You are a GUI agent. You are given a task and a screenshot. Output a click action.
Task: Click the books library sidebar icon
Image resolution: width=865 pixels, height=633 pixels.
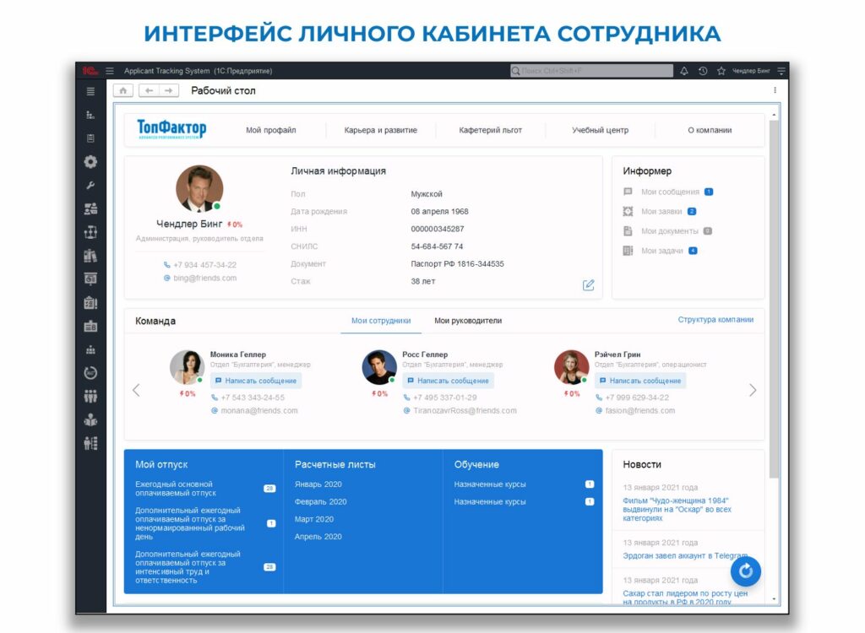(x=90, y=256)
